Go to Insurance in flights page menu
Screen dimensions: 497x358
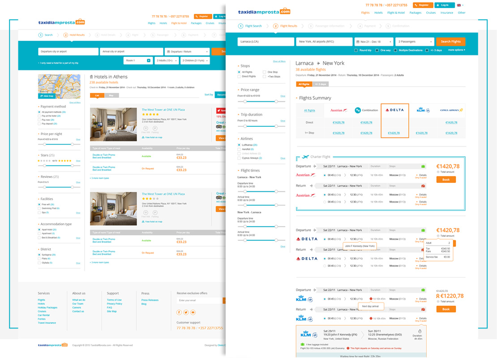(446, 13)
